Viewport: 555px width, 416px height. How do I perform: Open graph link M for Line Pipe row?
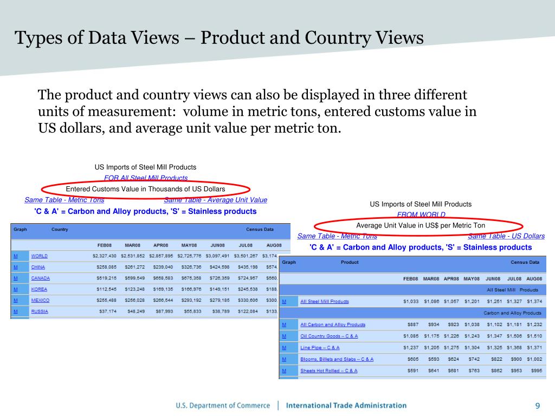pos(284,348)
